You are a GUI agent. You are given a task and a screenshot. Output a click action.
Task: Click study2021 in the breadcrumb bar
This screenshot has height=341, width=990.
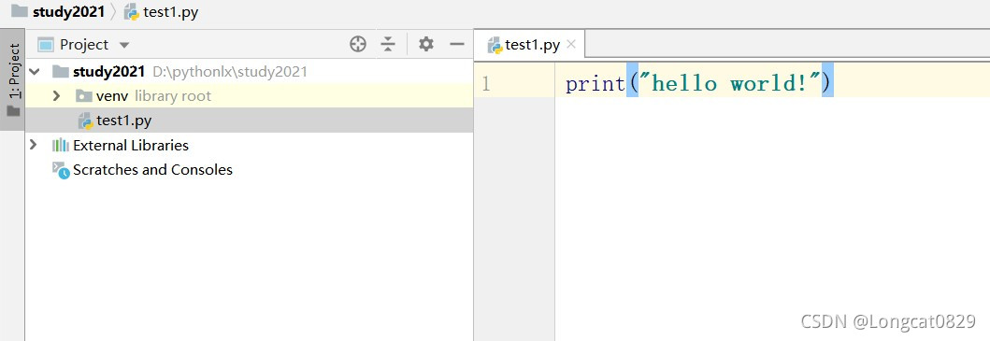coord(69,11)
